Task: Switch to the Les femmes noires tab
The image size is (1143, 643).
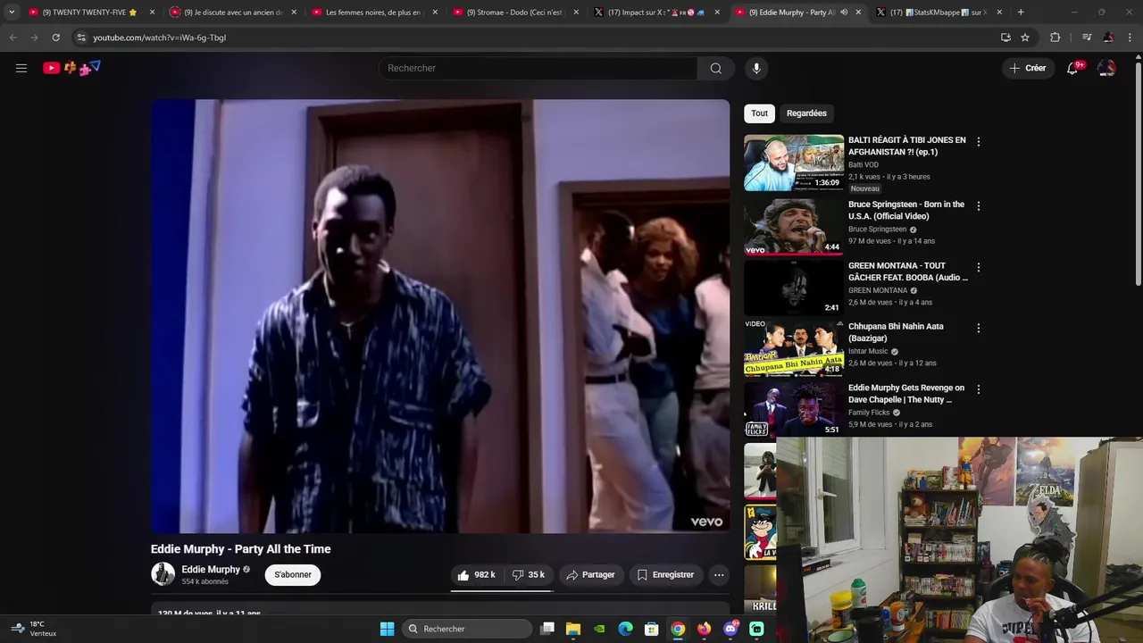Action: click(x=373, y=13)
